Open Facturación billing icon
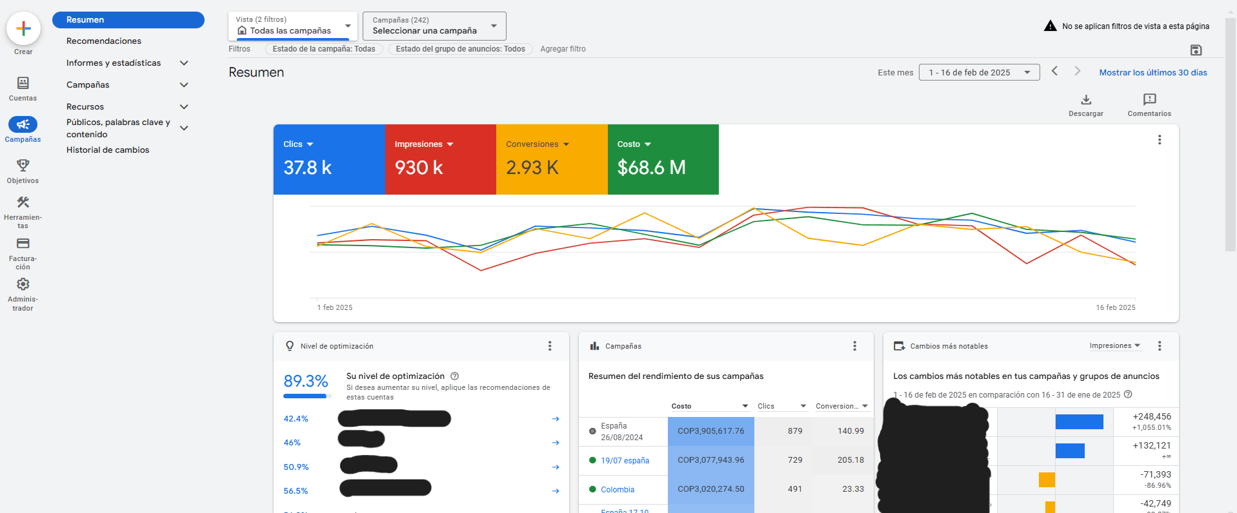The image size is (1237, 513). click(23, 244)
